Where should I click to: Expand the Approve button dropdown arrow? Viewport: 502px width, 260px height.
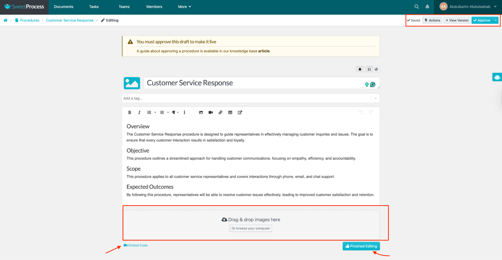[x=495, y=20]
